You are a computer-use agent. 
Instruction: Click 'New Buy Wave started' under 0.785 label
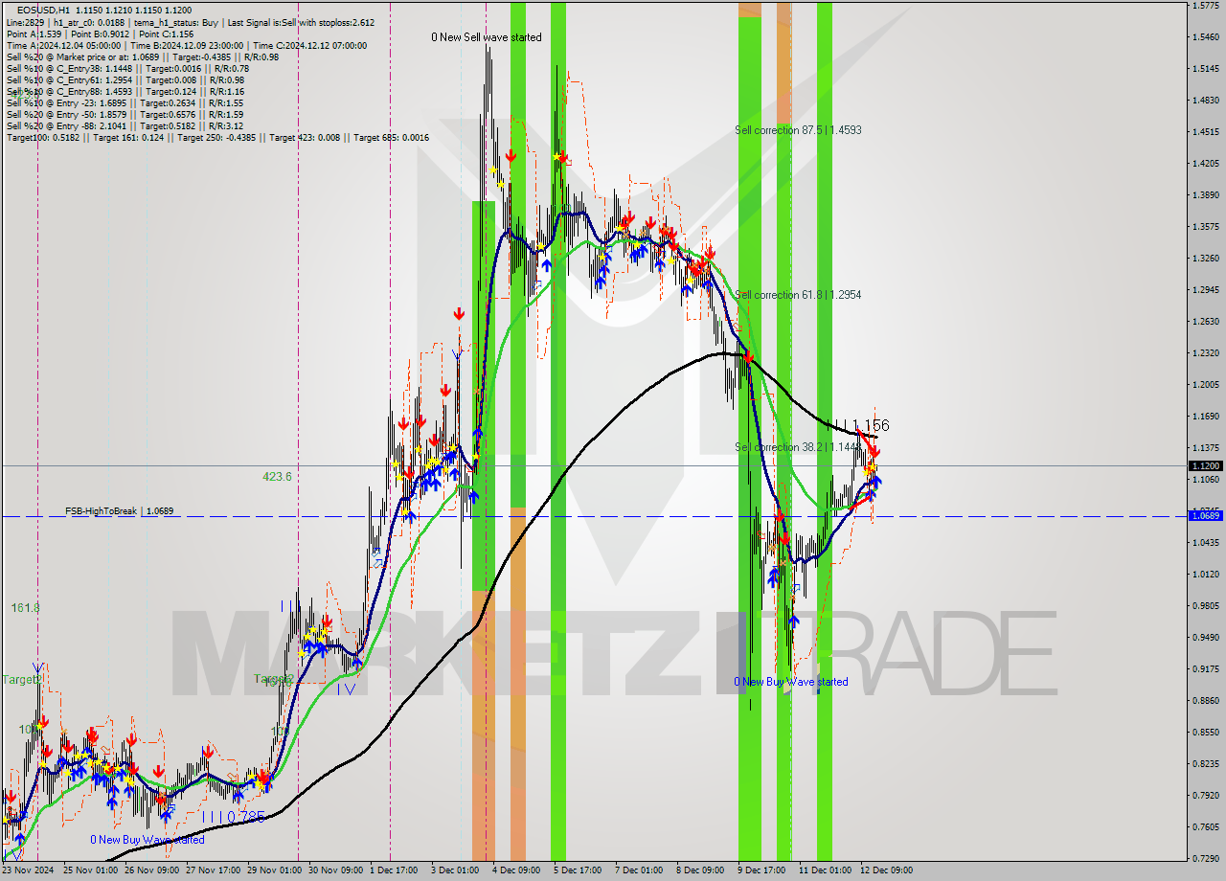148,840
